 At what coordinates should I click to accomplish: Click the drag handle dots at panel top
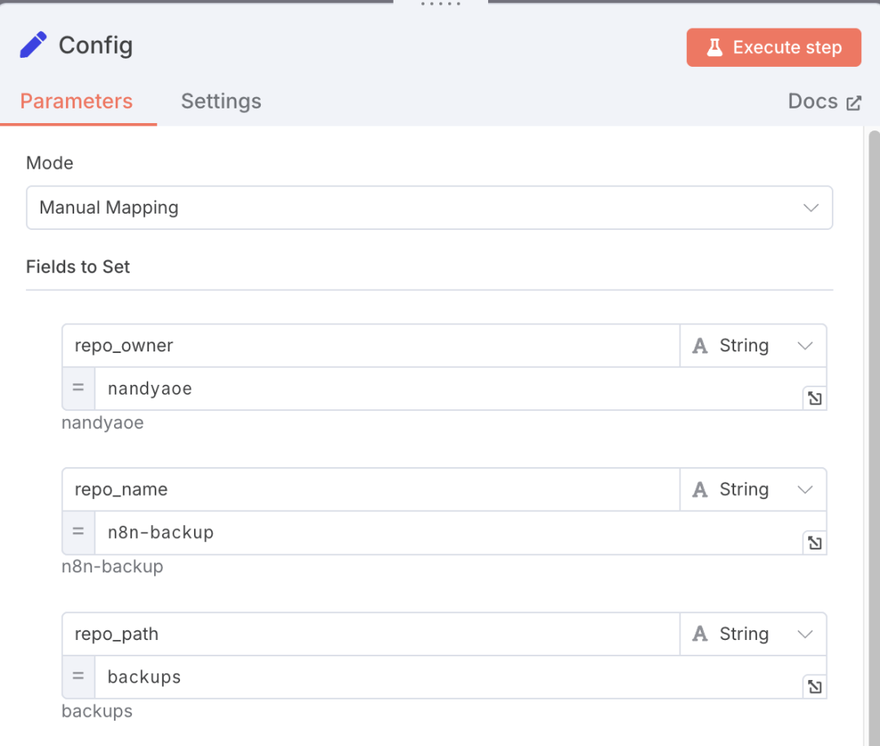(441, 4)
